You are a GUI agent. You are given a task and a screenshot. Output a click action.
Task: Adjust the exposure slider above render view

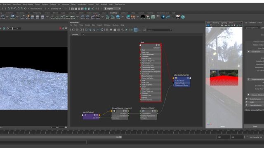pos(13,28)
